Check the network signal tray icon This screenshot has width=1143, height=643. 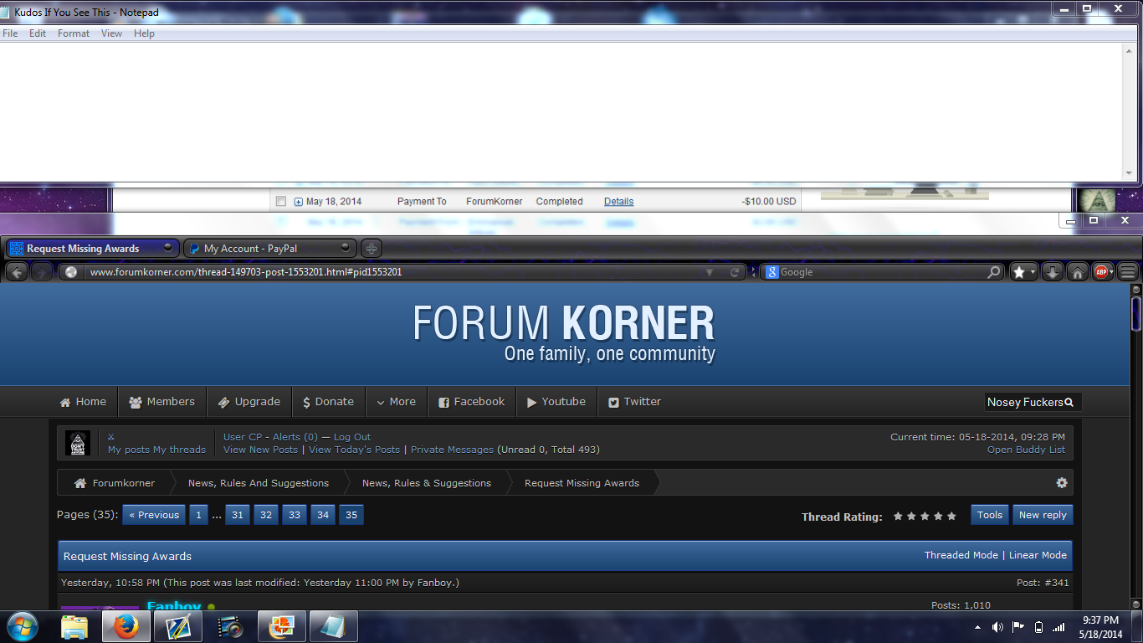pos(1058,626)
